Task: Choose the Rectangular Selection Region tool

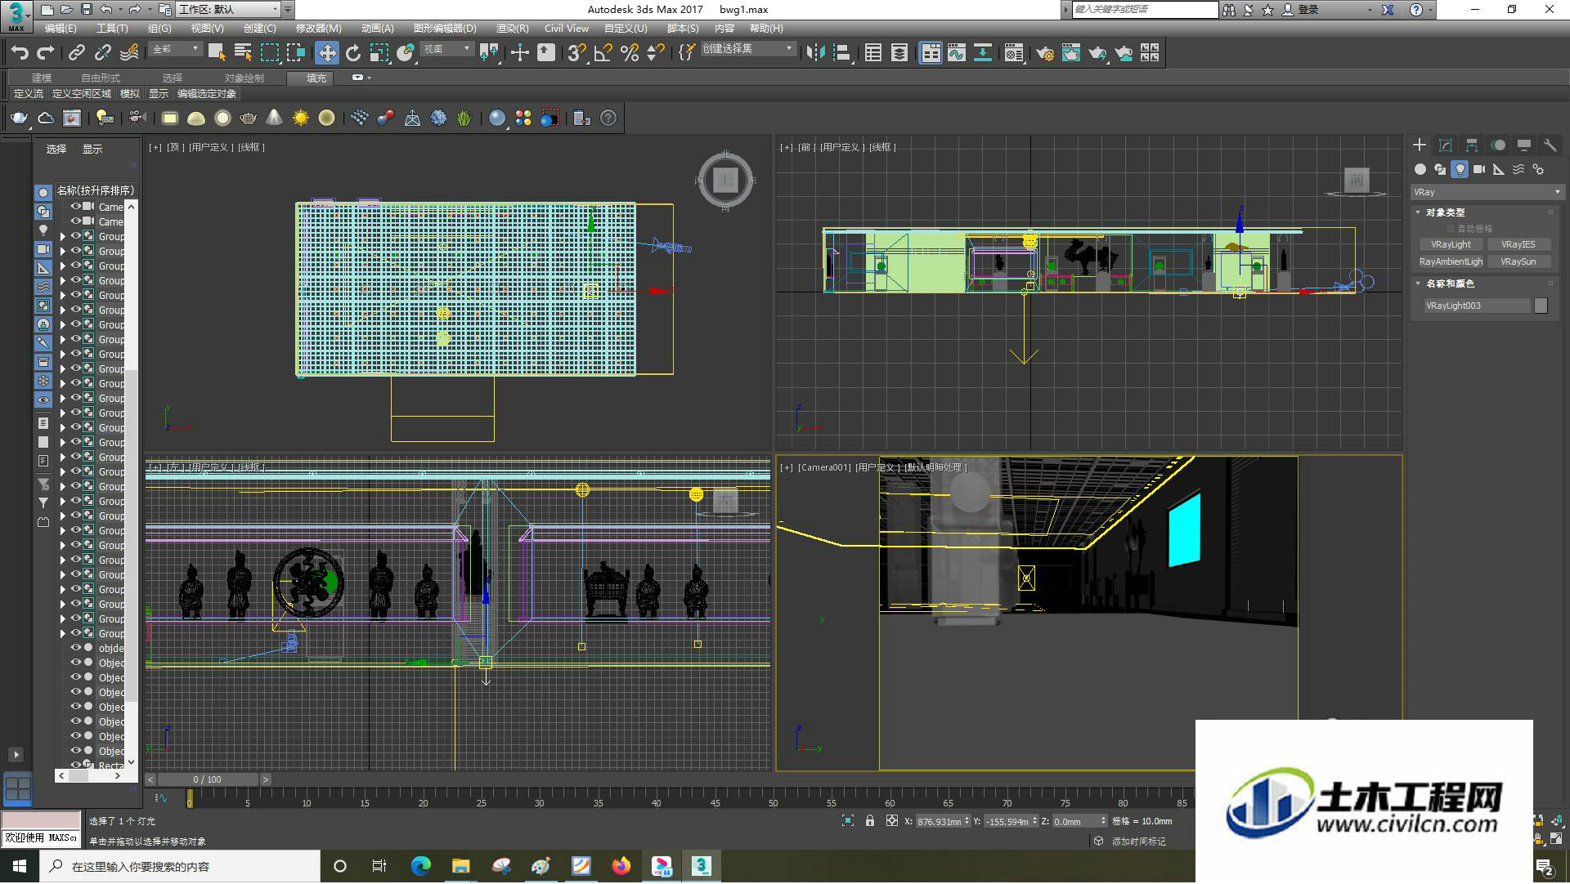Action: [269, 53]
